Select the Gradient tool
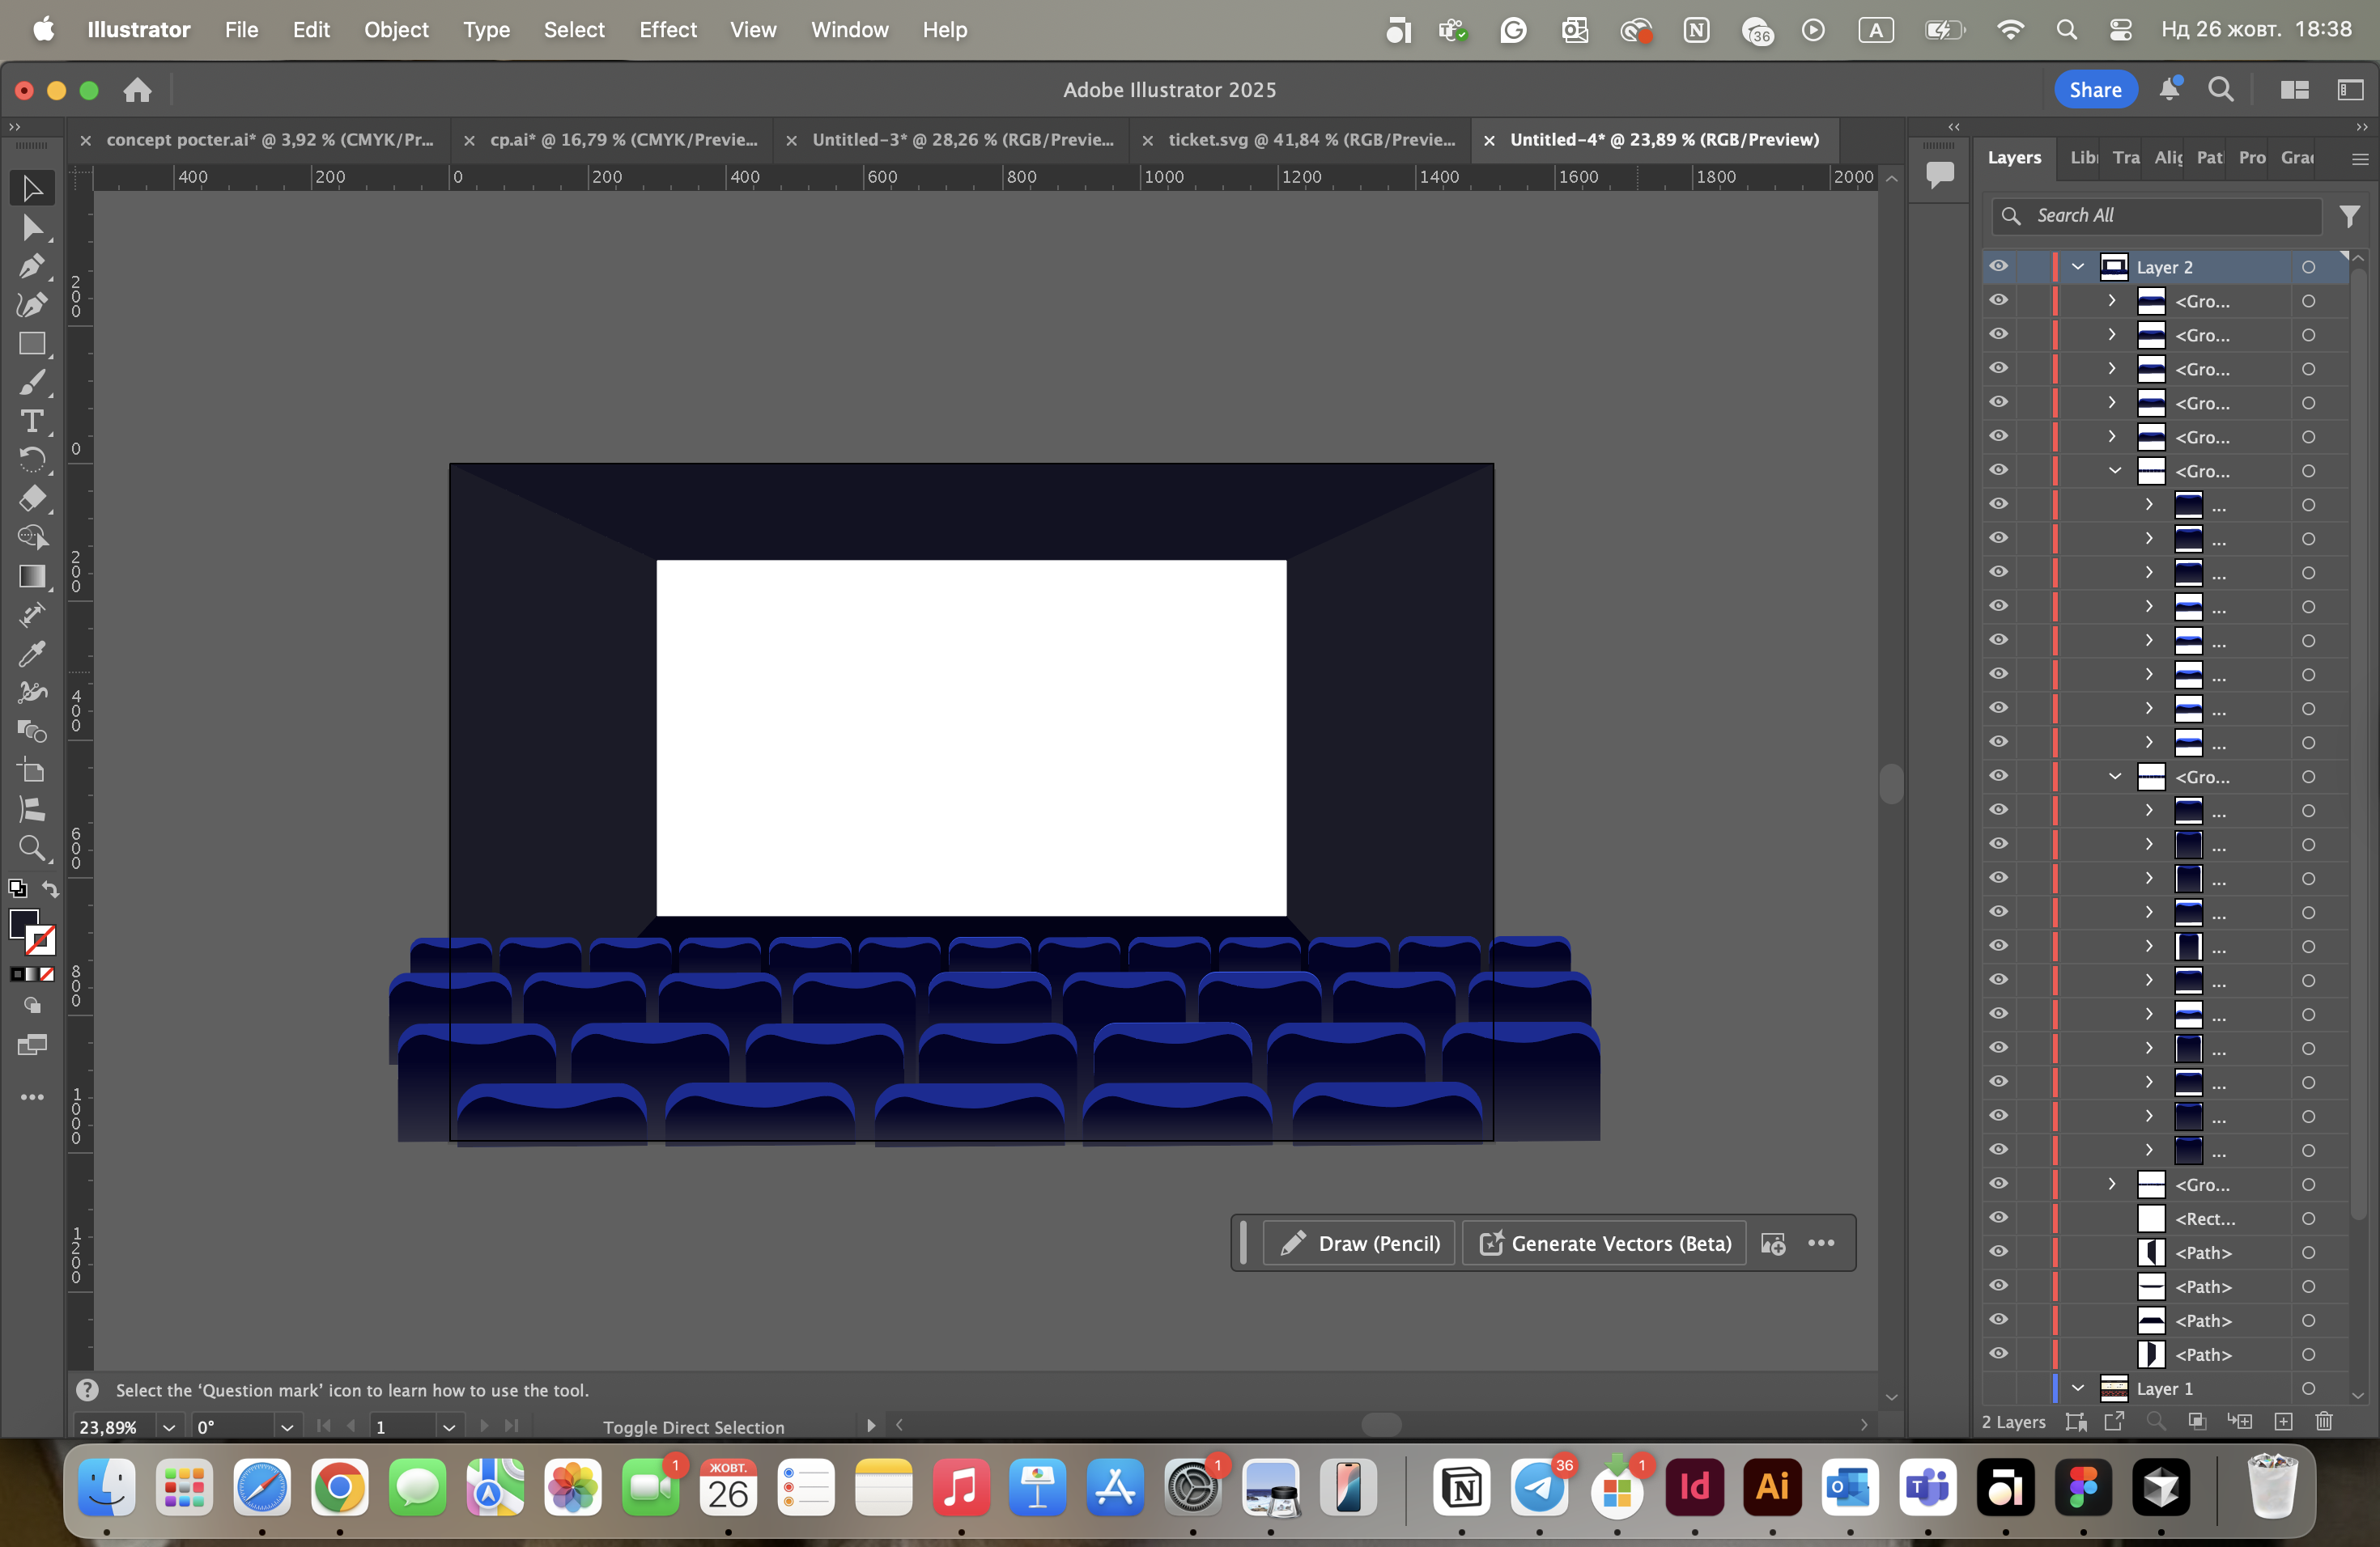The height and width of the screenshot is (1547, 2380). pos(31,577)
